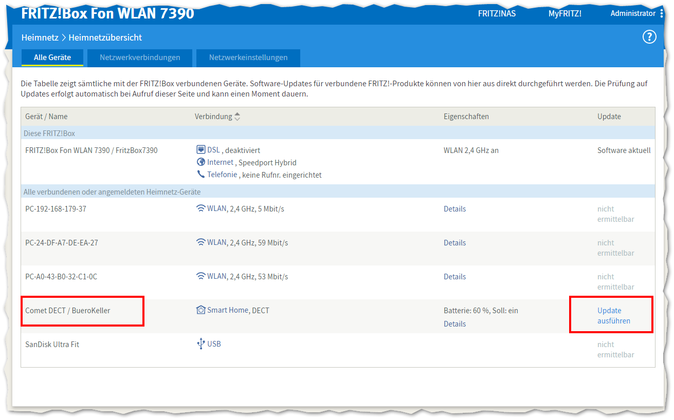
Task: Click Batterie: 60 %, Soll: ein text
Action: (481, 311)
